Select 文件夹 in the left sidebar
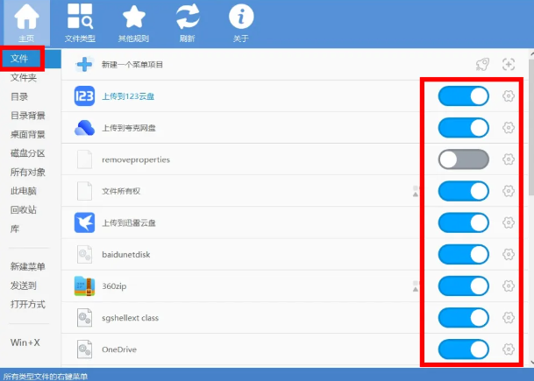Viewport: 534px width, 381px height. 23,78
